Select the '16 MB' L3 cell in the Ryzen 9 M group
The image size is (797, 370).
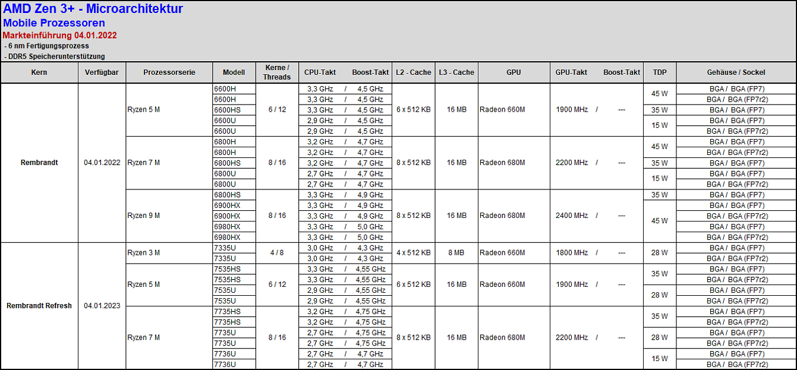point(456,216)
